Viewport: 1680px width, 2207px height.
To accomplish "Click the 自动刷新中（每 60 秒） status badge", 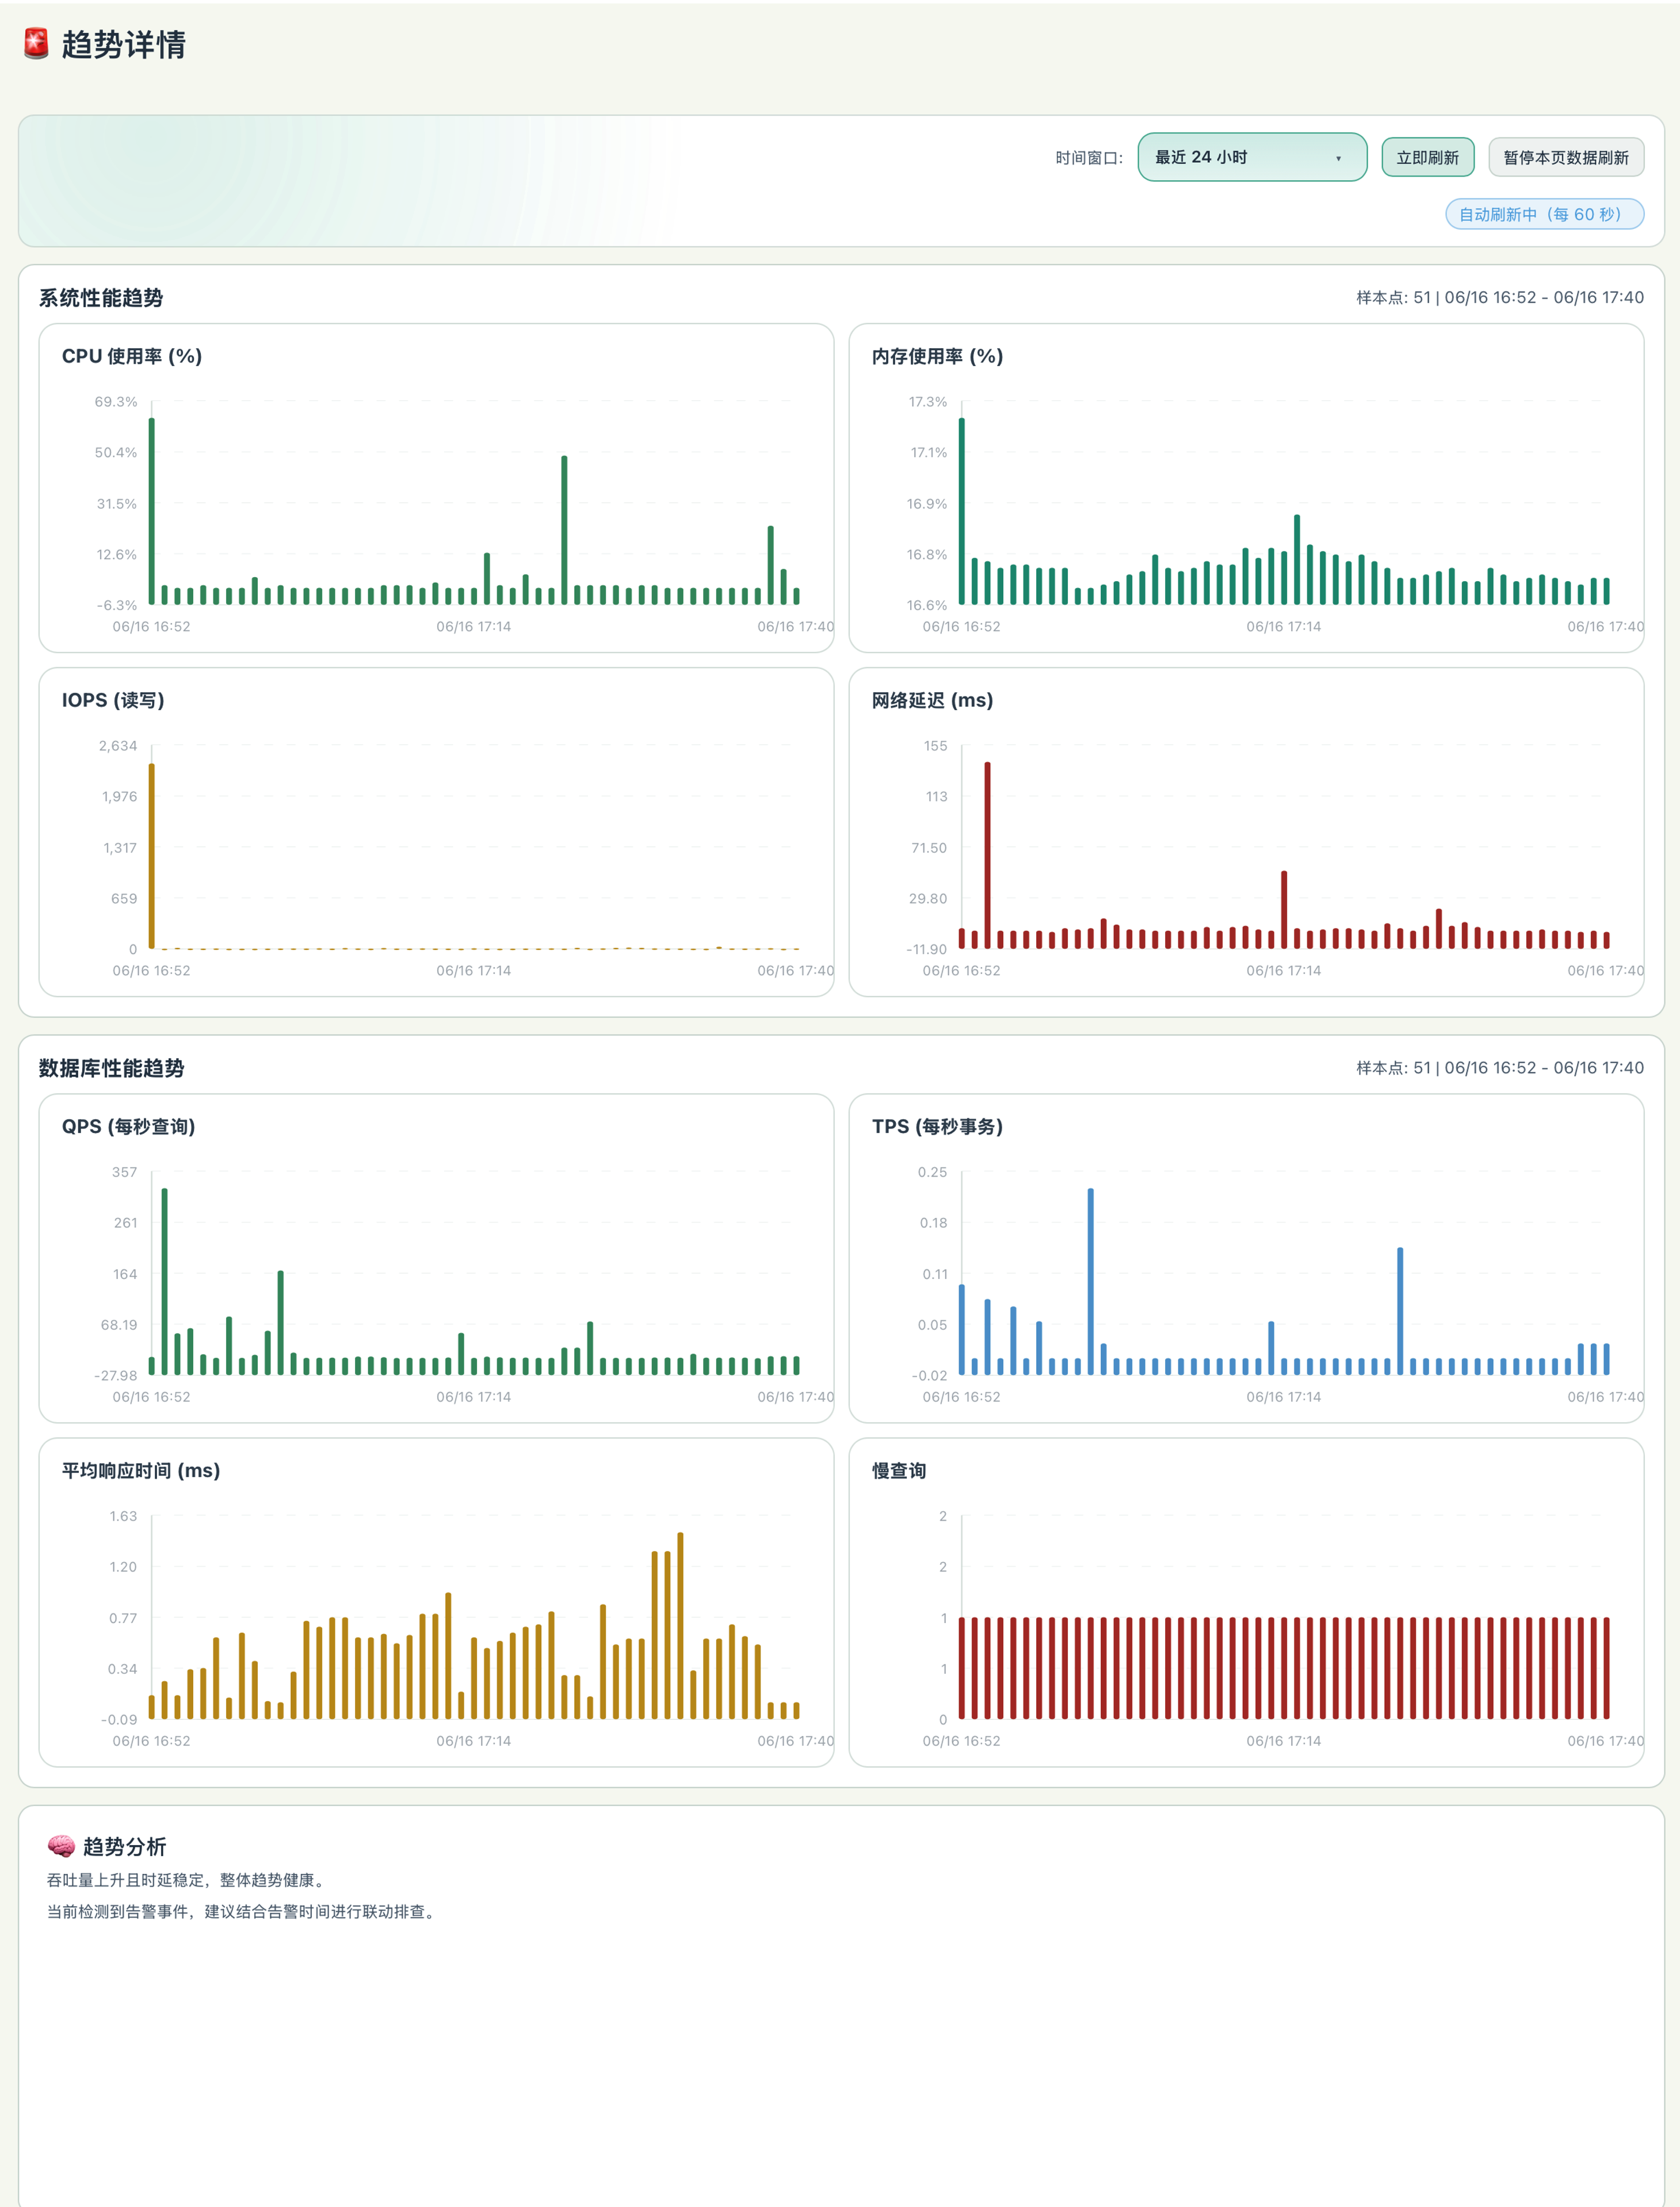I will (x=1544, y=214).
